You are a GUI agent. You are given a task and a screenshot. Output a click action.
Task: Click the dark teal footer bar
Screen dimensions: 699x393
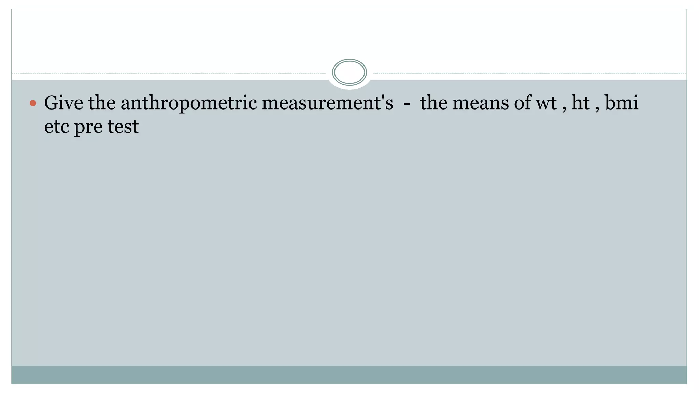(349, 375)
